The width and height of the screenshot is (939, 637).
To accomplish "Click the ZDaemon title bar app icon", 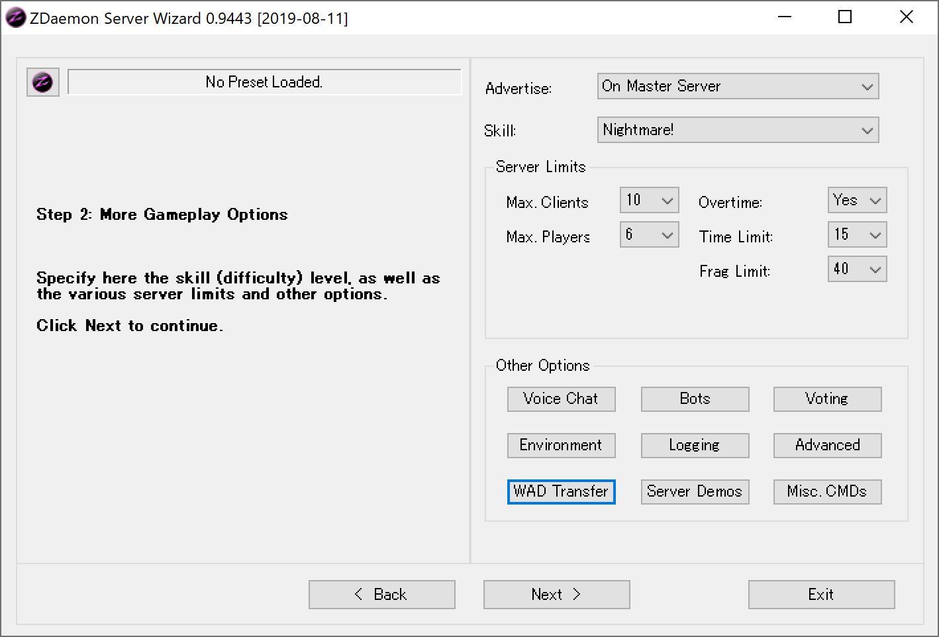I will 15,18.
